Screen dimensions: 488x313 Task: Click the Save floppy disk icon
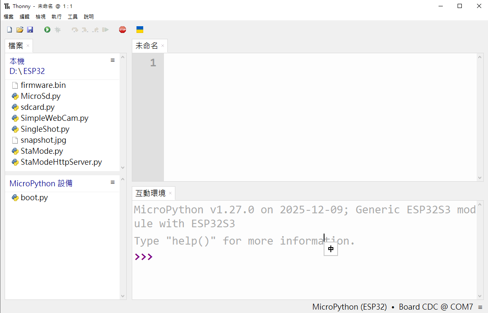[x=30, y=30]
